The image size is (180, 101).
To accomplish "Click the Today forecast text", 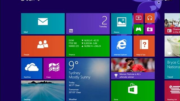I will coord(74,84).
